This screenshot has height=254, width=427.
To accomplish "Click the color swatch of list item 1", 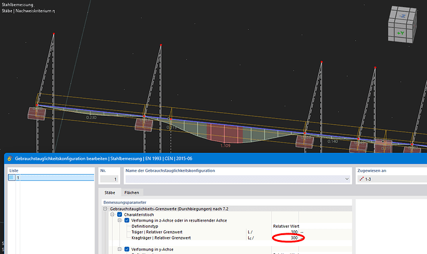I will click(x=13, y=178).
